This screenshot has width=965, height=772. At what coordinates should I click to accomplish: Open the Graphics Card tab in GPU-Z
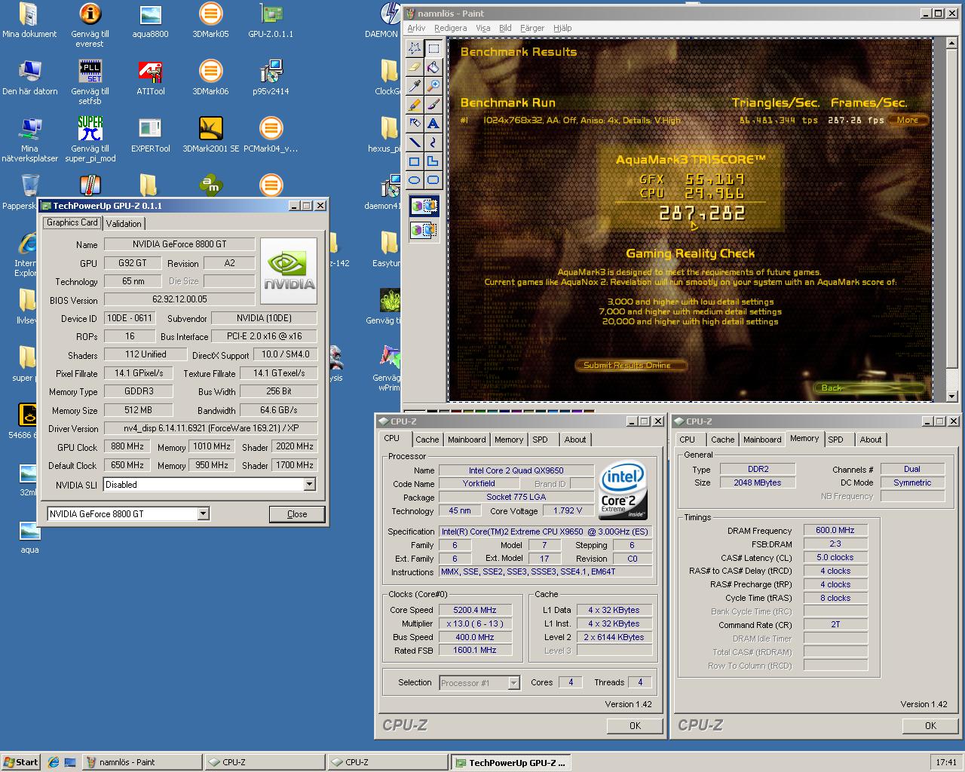pyautogui.click(x=72, y=222)
